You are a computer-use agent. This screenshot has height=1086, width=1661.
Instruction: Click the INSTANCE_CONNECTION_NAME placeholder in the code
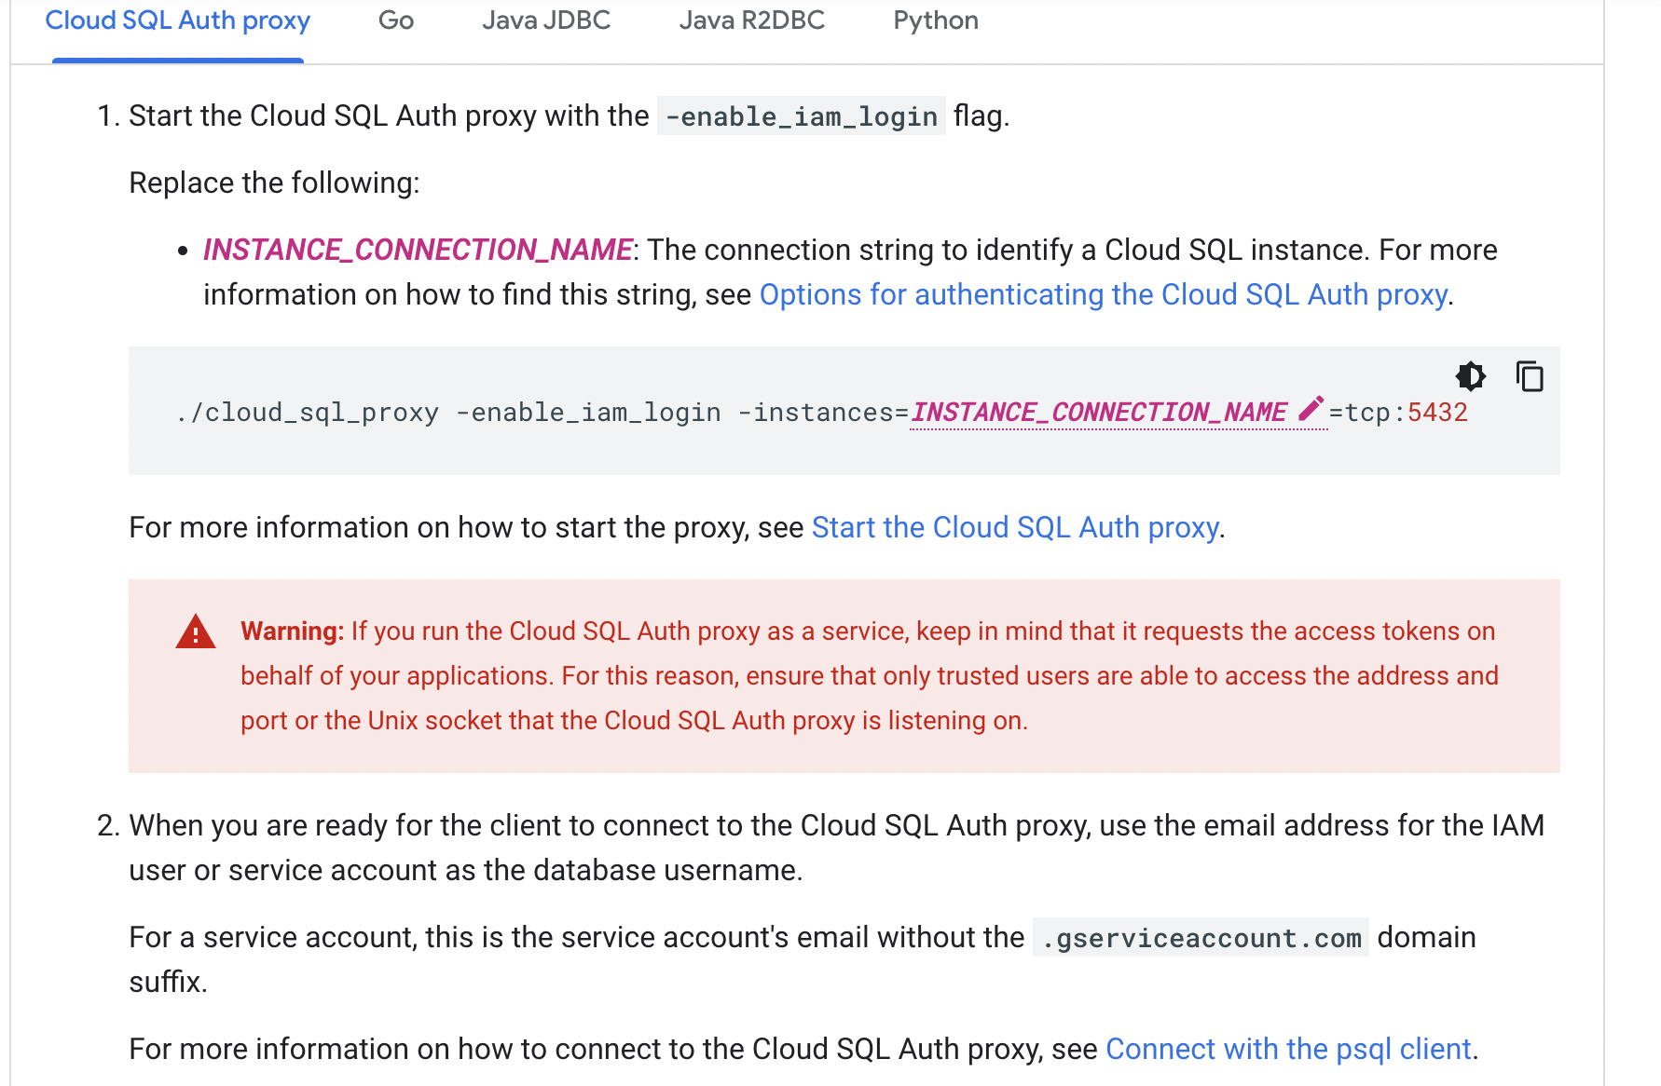tap(1098, 411)
